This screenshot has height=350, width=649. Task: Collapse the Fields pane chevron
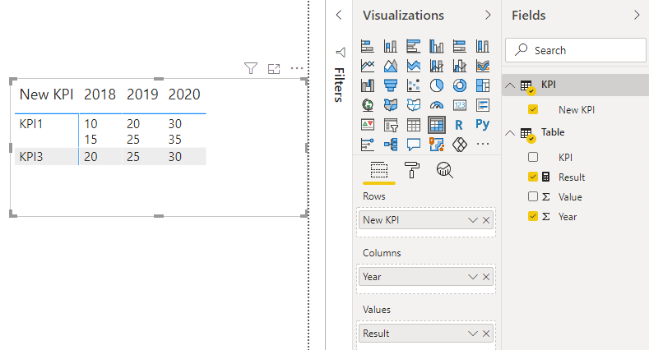(x=637, y=16)
